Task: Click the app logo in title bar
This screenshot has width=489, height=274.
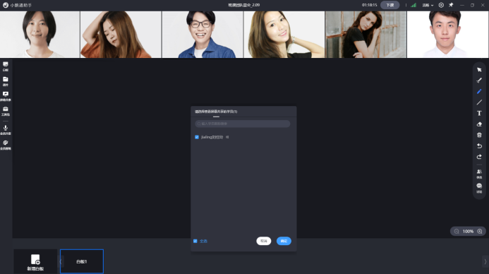Action: [6, 5]
